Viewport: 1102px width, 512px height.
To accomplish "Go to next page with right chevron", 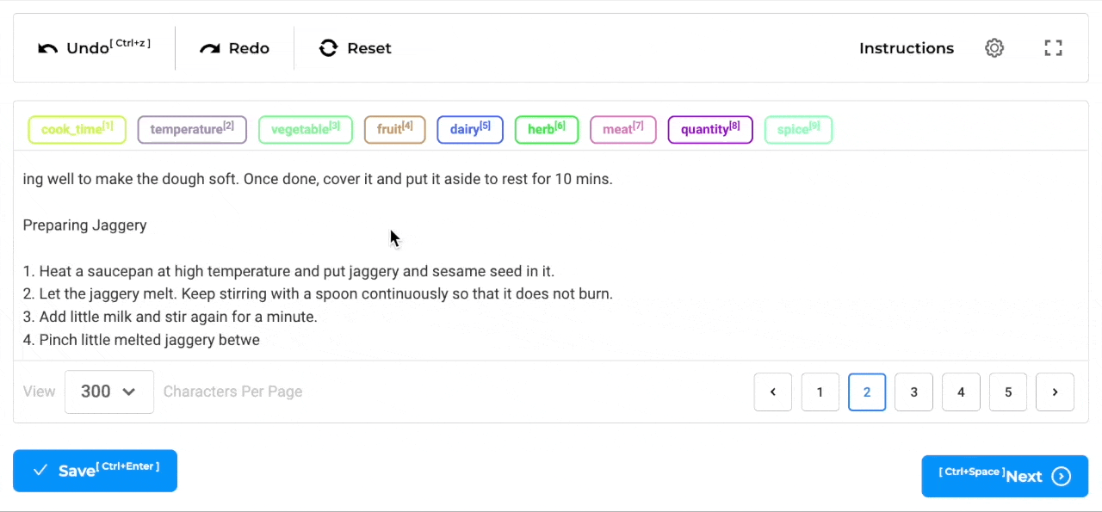I will coord(1055,392).
